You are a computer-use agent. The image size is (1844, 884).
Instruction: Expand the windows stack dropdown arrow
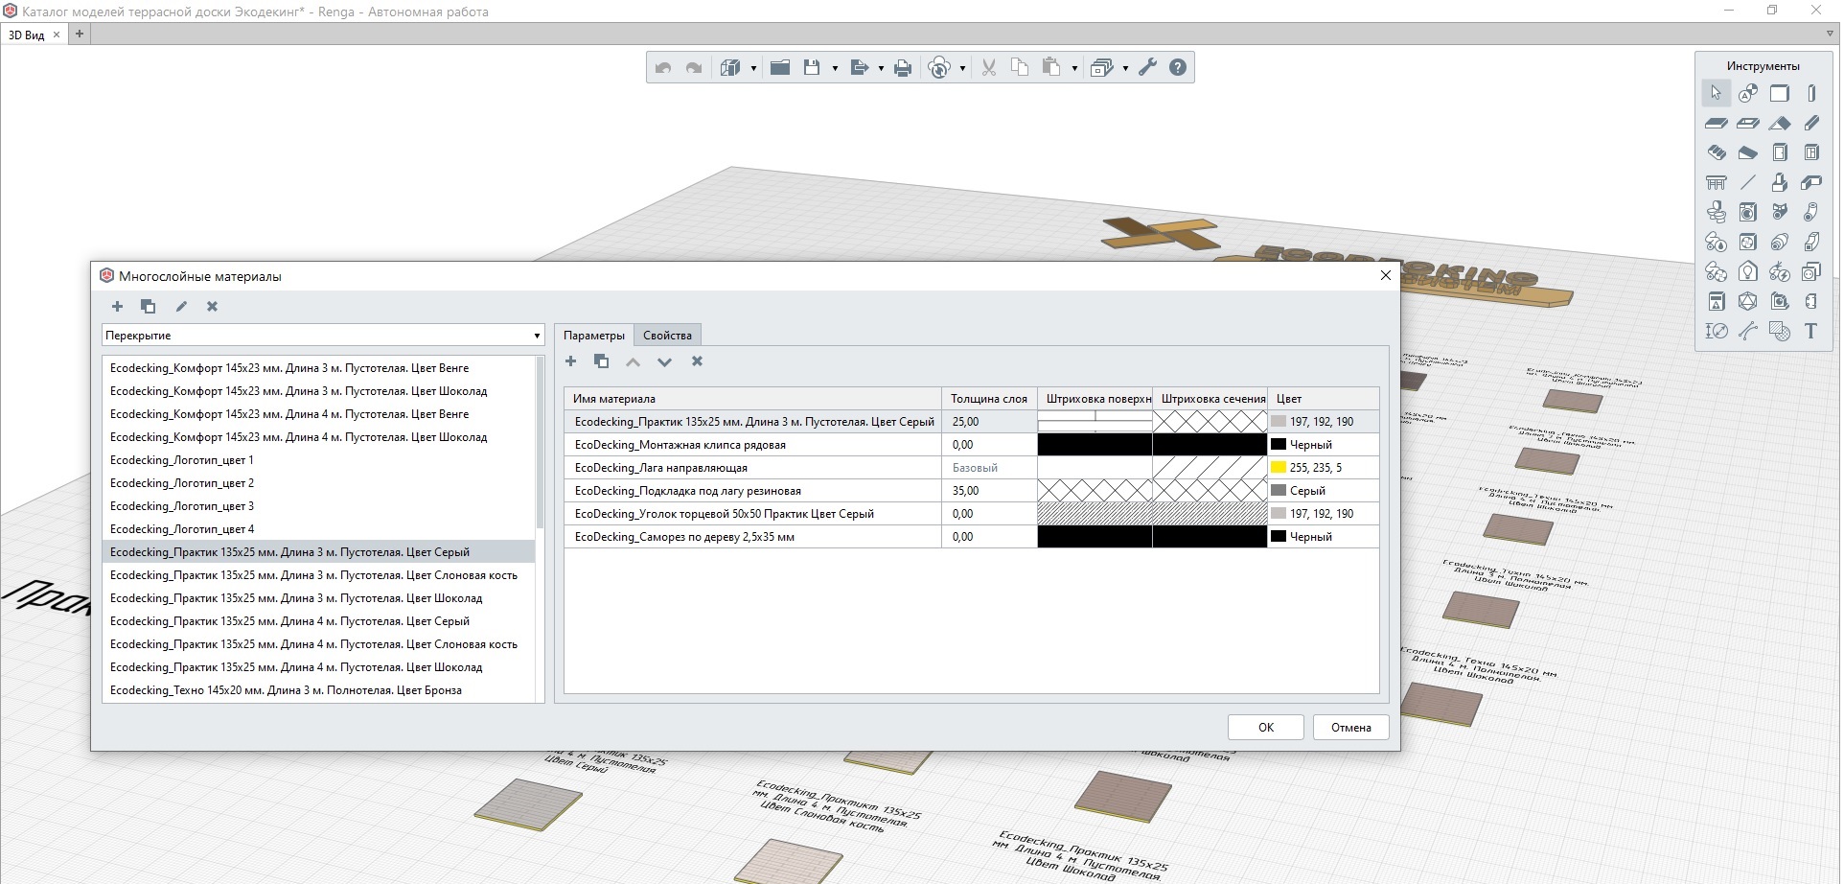[x=1125, y=68]
